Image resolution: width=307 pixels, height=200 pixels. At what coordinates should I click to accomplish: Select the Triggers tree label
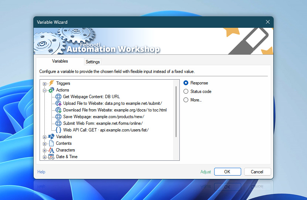(x=63, y=83)
